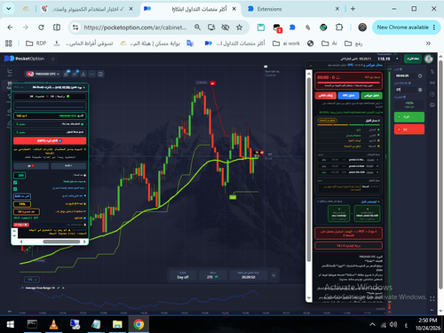Click the bookmark star in address bar
The height and width of the screenshot is (333, 444).
click(239, 28)
